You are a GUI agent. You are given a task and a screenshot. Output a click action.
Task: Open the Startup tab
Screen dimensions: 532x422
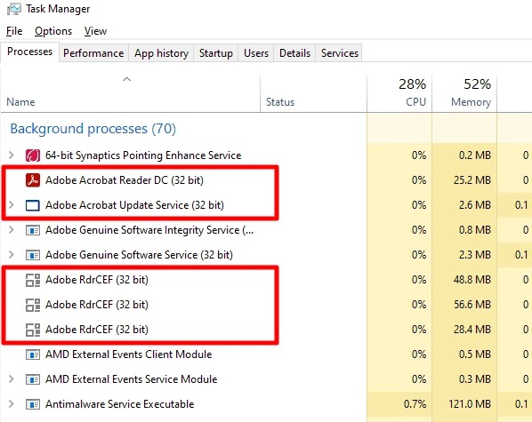pyautogui.click(x=216, y=53)
